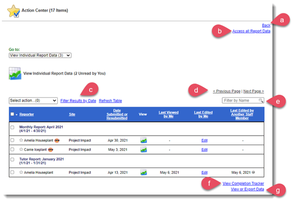293x202 pixels.
Task: Open the Go to dropdown menu
Action: click(x=40, y=56)
